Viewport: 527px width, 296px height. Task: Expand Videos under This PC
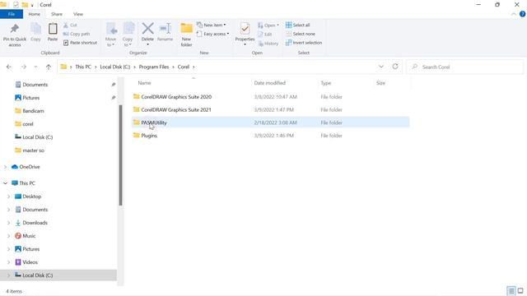tap(9, 262)
